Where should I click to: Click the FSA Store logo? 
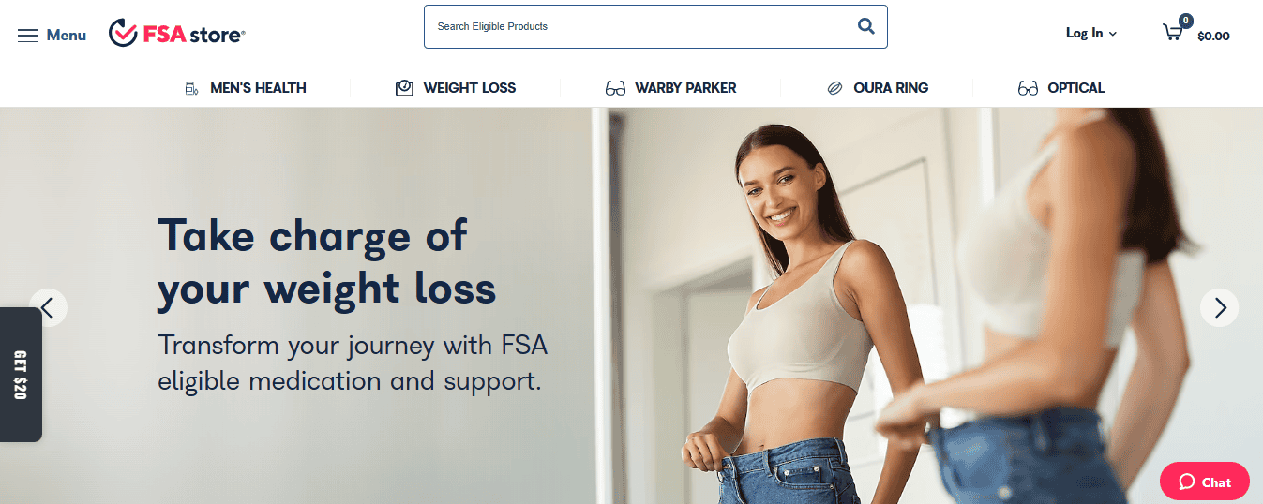tap(176, 34)
